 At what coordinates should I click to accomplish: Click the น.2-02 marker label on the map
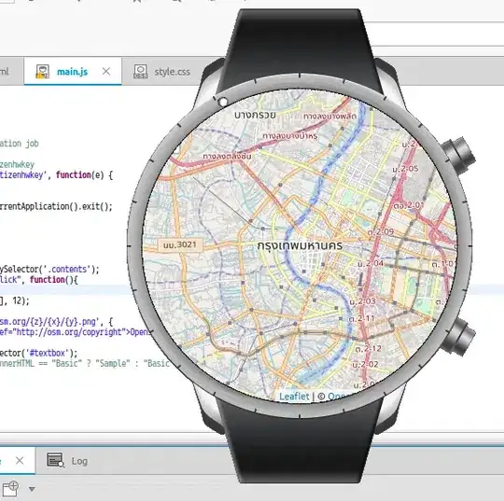365,365
